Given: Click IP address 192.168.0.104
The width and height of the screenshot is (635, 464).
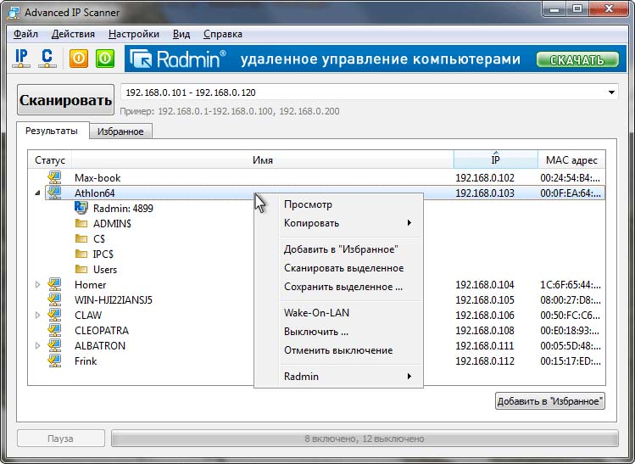Looking at the screenshot, I should tap(485, 285).
